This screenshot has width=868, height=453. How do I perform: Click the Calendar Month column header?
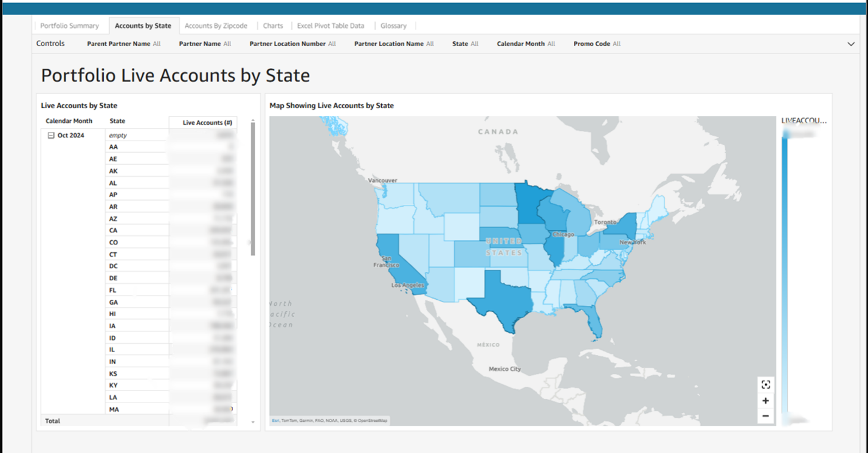click(69, 121)
